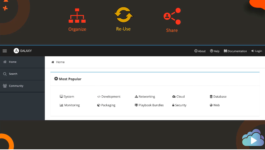
Task: Click the Share icon
Action: click(172, 16)
